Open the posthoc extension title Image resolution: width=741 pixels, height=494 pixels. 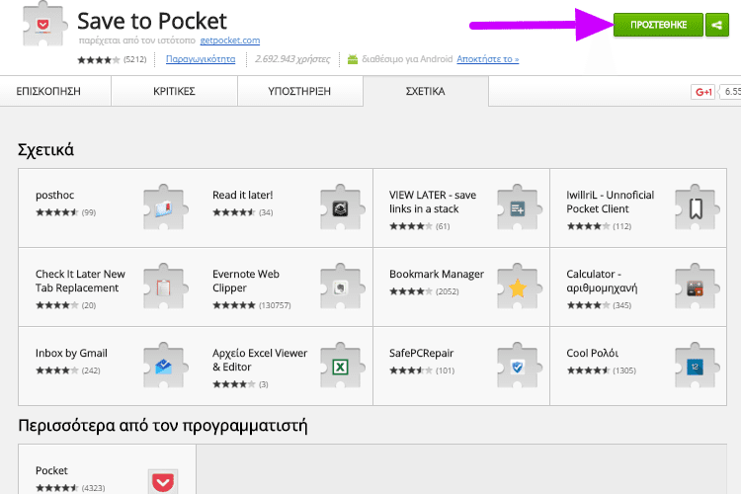coord(54,196)
